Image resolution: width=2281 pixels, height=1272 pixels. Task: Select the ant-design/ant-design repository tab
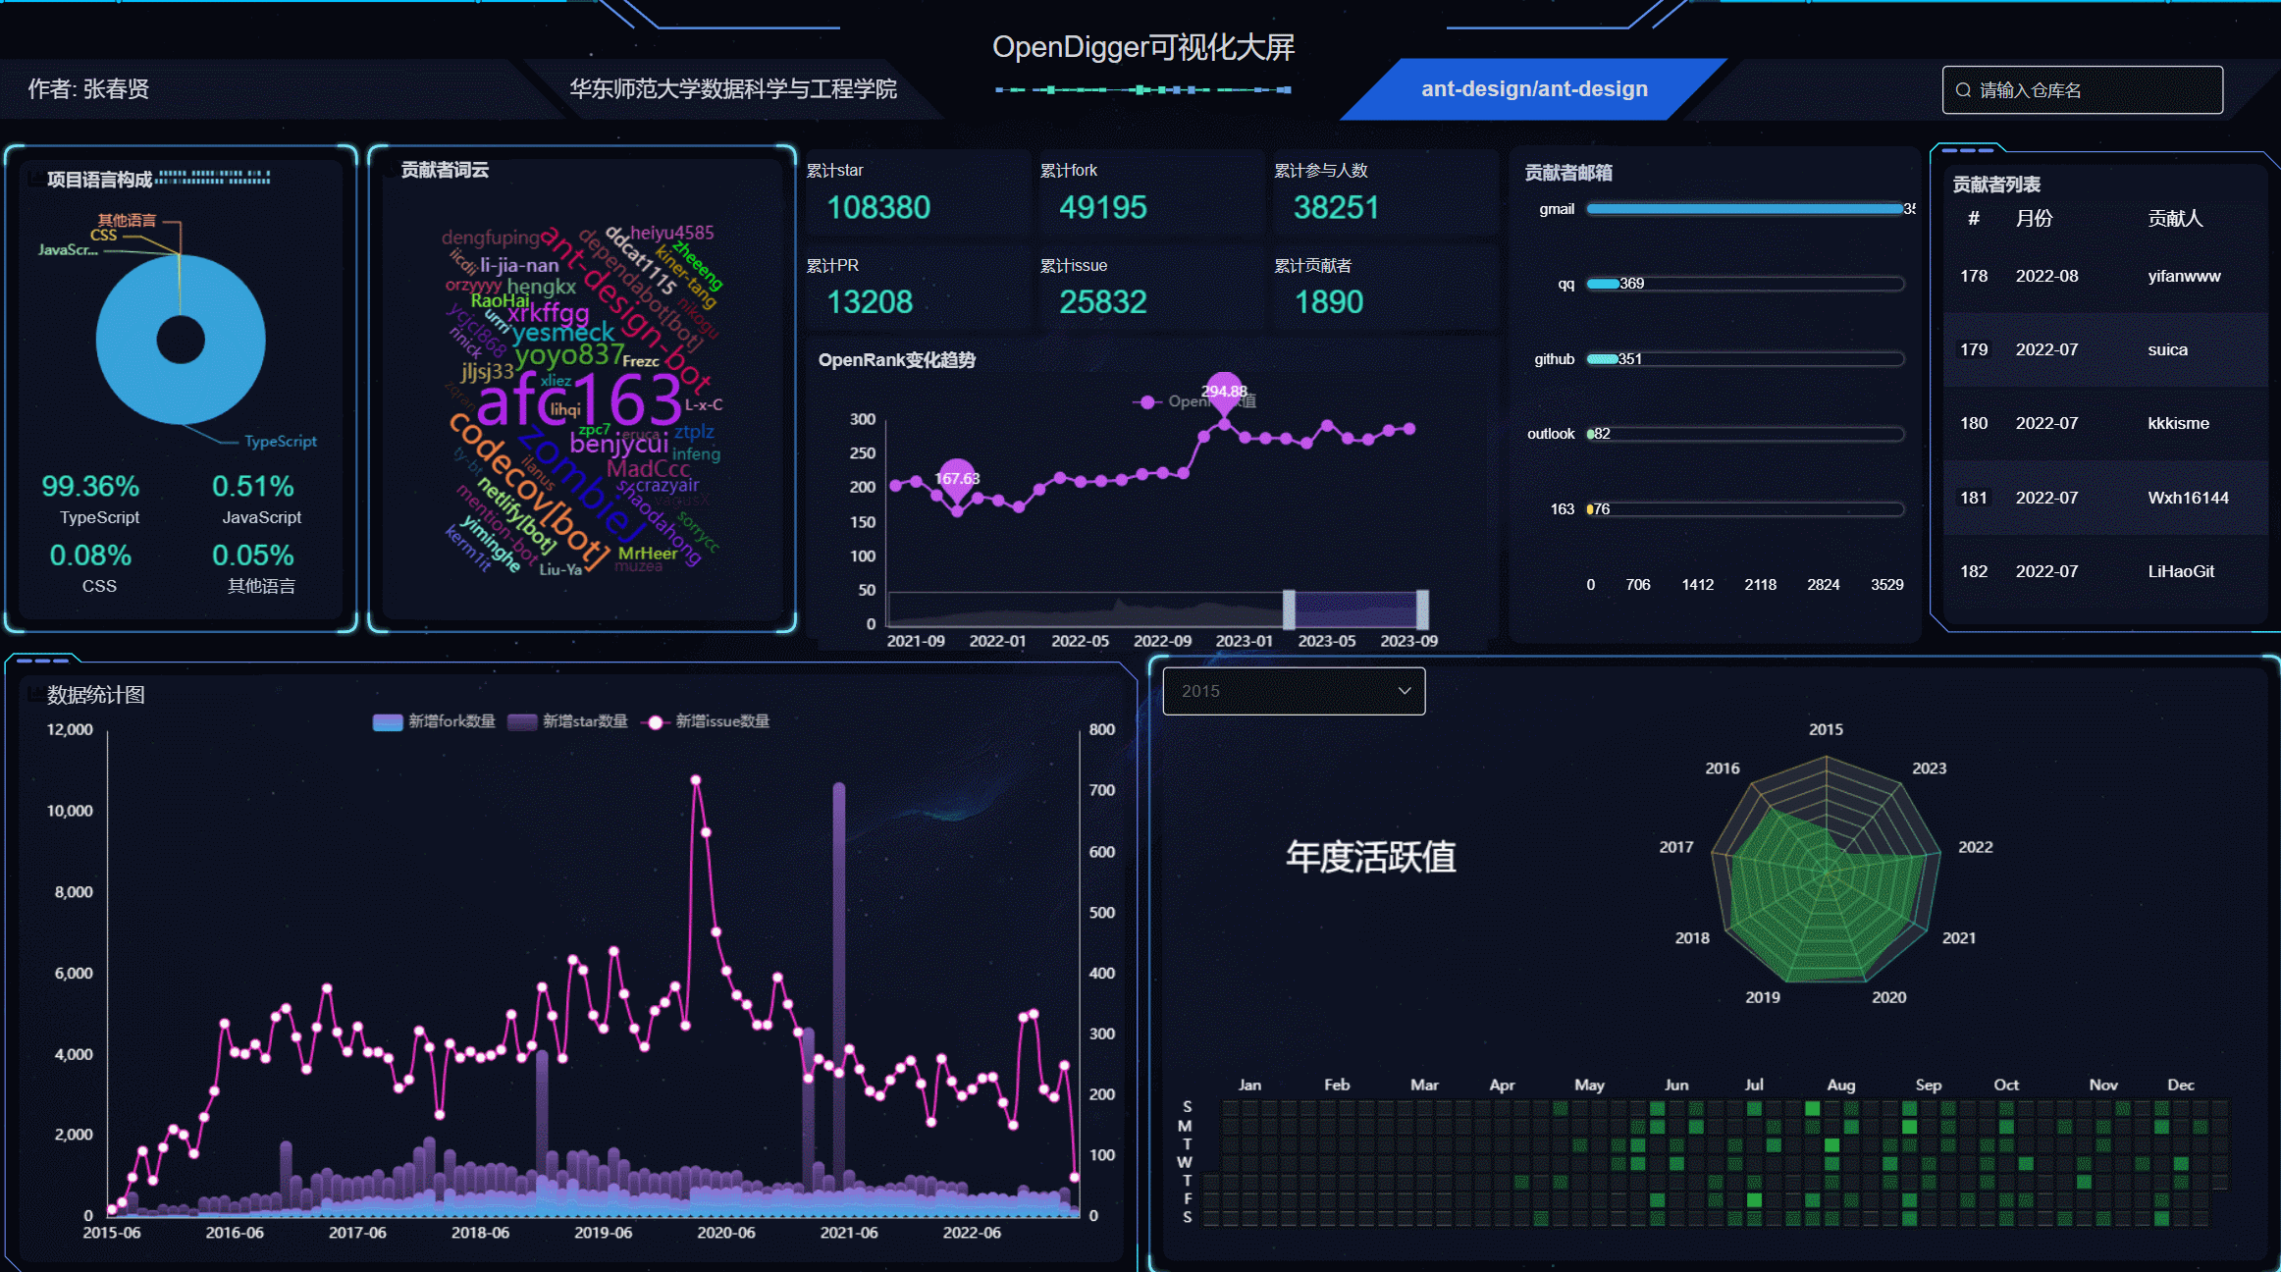[x=1534, y=89]
